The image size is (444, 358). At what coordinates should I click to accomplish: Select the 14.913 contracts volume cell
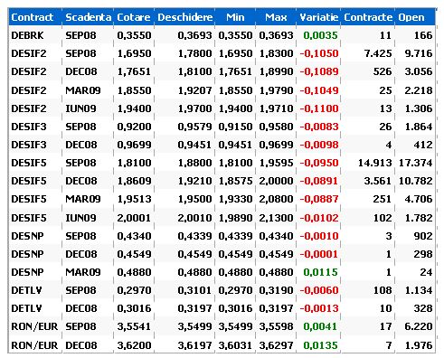[374, 163]
